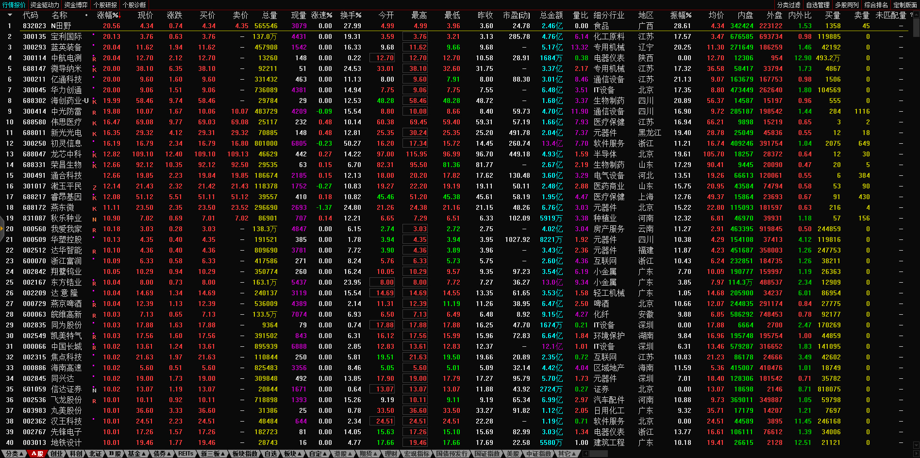920x458 pixels.
Task: Click the scroll-left arrow after 其它 tab
Action: click(586, 454)
